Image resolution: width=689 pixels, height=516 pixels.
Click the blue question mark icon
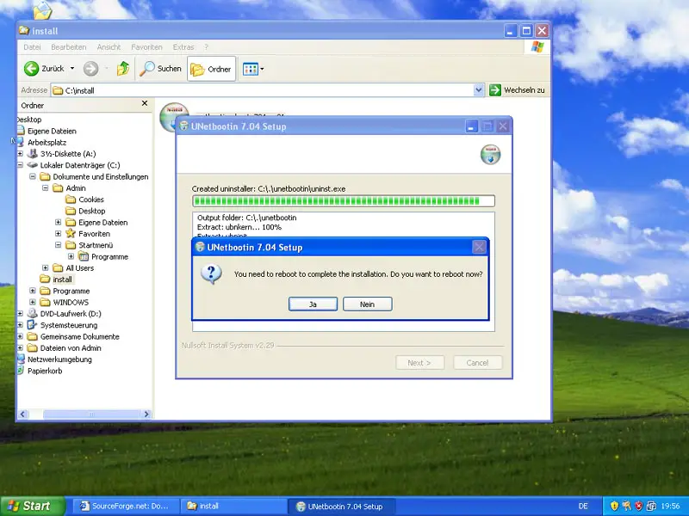[x=211, y=274]
